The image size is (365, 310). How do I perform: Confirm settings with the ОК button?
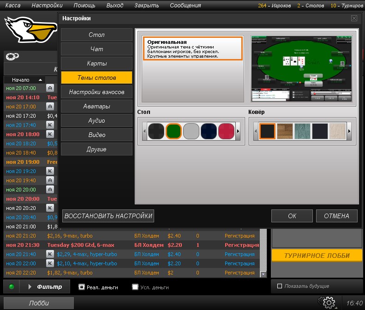click(x=292, y=216)
